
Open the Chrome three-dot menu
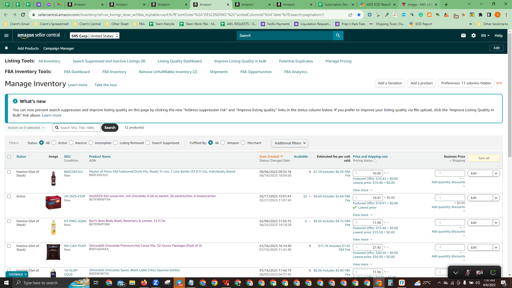tap(506, 15)
